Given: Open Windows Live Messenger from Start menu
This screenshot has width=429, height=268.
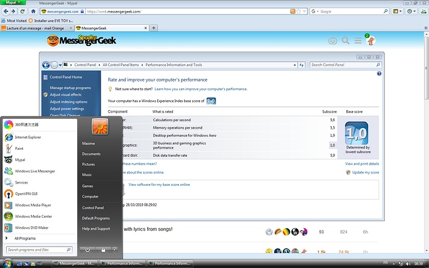Looking at the screenshot, I should click(x=40, y=171).
